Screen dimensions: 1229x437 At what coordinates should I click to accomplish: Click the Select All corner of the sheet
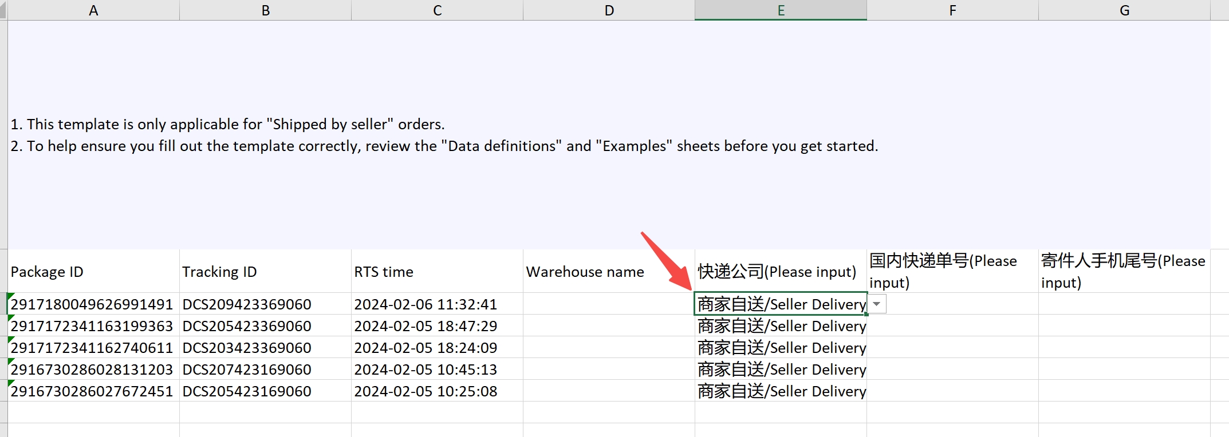[3, 10]
